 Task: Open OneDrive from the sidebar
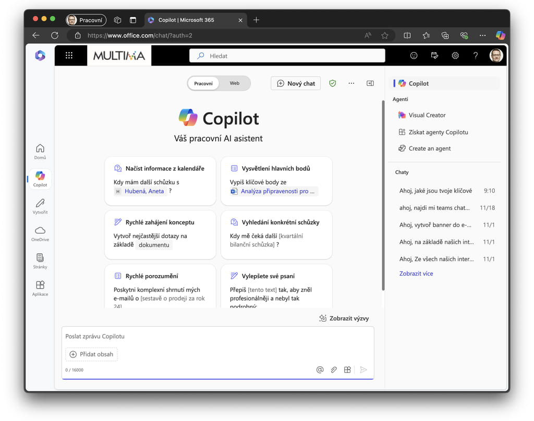40,234
